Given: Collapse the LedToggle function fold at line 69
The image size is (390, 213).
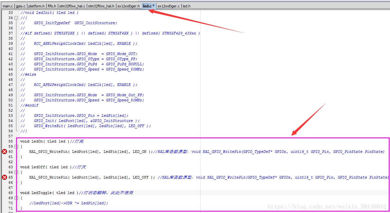Looking at the screenshot, I should tap(16, 198).
